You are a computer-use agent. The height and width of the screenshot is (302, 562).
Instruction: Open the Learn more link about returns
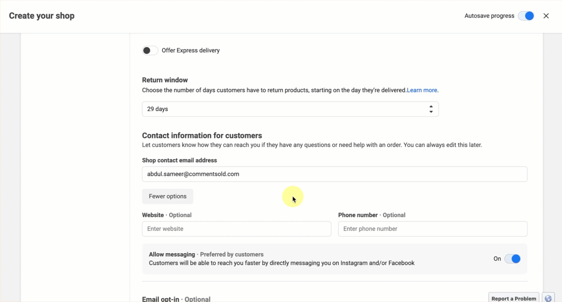pos(422,90)
